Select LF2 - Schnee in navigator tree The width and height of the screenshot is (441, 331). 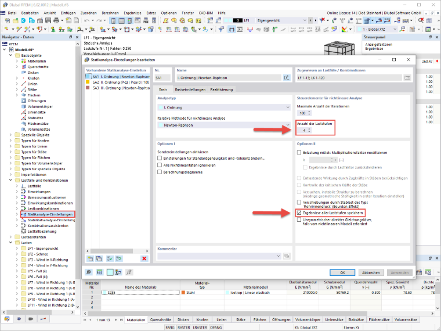click(x=38, y=254)
